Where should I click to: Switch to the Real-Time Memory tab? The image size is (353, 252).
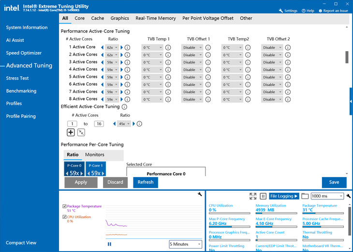156,18
